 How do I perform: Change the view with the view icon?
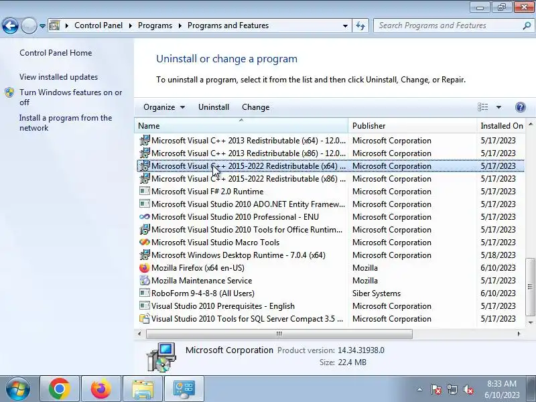(x=482, y=107)
